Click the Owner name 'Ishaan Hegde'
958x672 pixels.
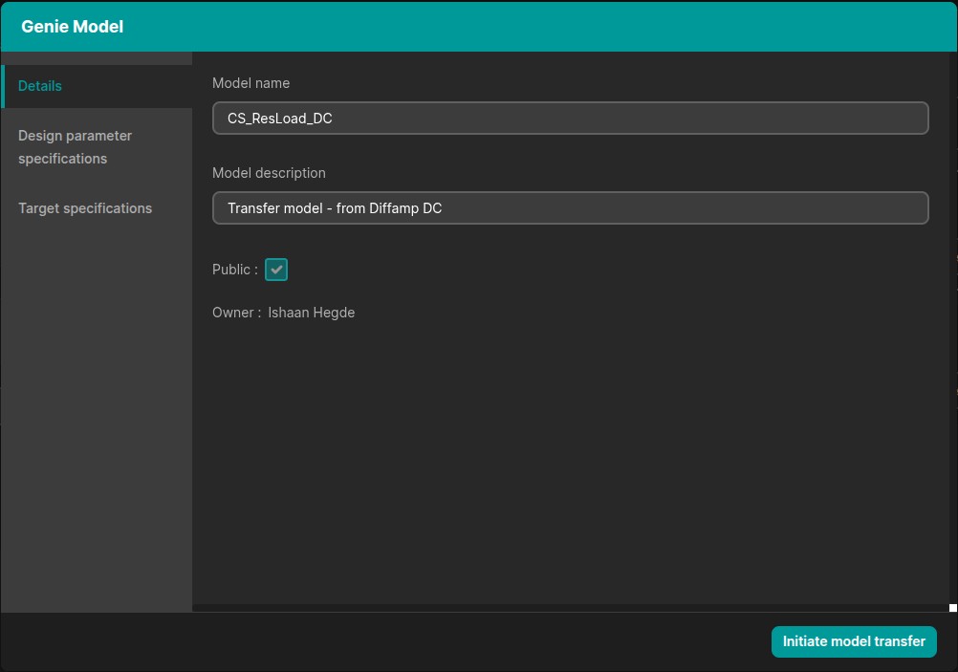click(311, 313)
